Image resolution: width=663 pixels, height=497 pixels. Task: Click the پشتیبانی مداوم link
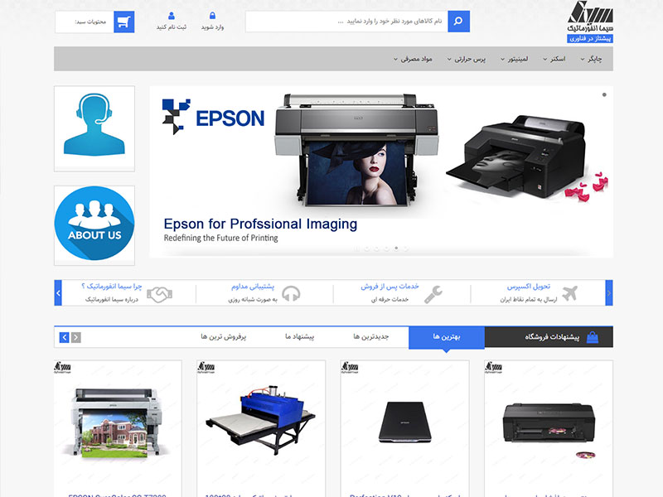253,287
